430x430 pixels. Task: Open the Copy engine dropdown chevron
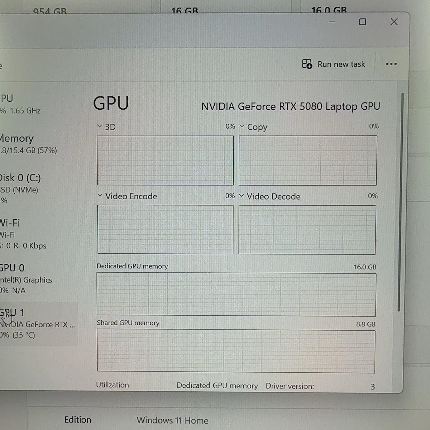point(242,126)
